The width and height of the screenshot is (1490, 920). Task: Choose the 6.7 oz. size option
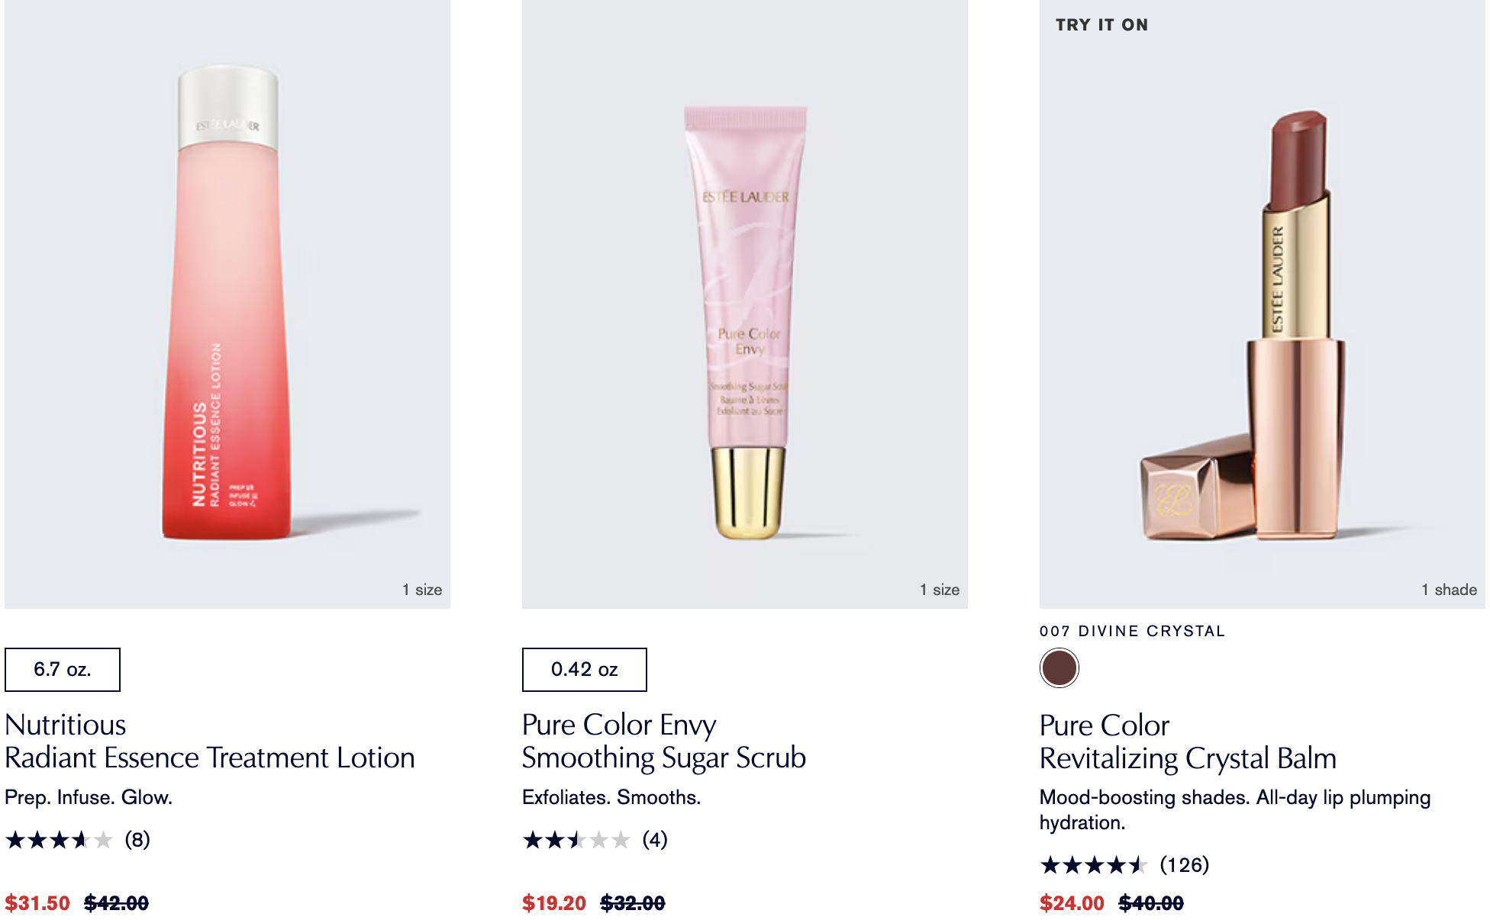63,669
